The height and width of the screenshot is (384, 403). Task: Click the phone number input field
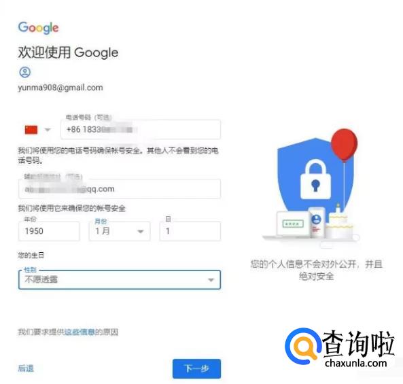pos(141,129)
